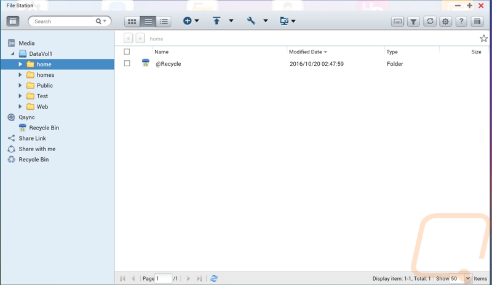Open the bottom Recycle Bin in sidebar
This screenshot has height=285, width=492.
[x=33, y=160]
